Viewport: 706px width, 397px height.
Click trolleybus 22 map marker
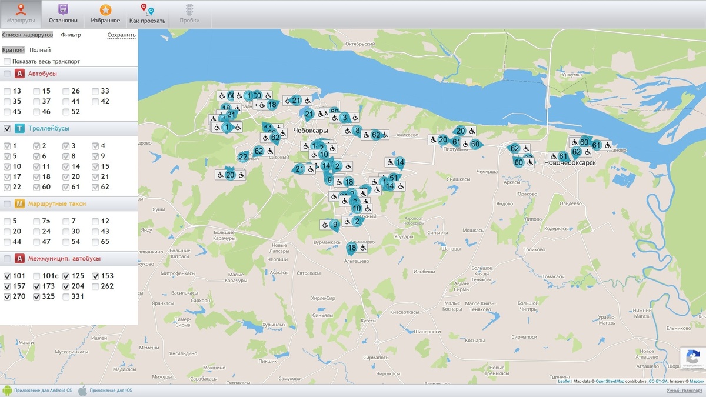[x=243, y=156]
